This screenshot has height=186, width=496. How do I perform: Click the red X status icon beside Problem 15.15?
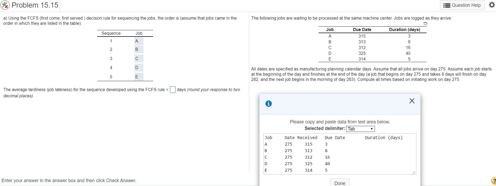coord(5,5)
